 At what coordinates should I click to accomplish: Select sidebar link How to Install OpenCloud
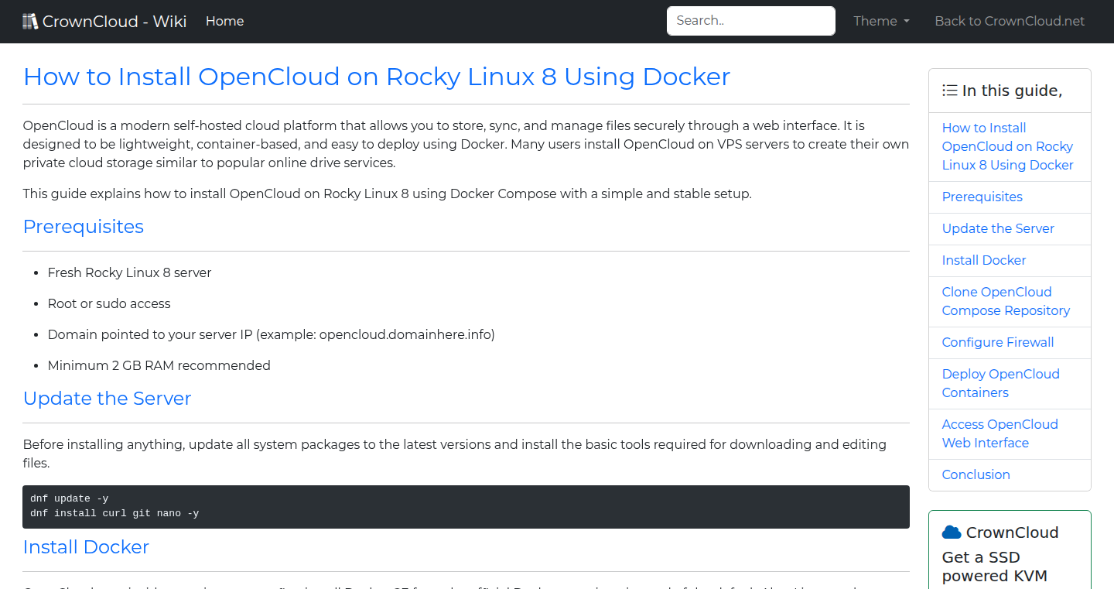point(1008,146)
